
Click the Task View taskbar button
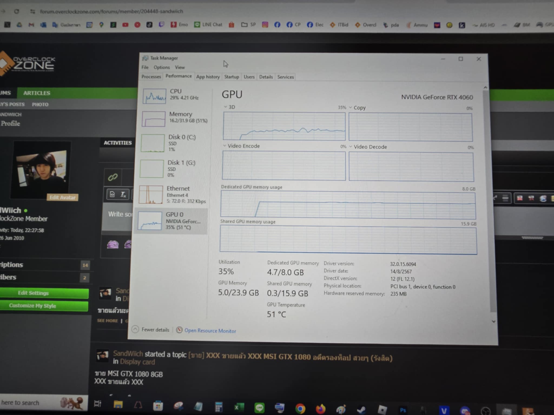(x=97, y=404)
